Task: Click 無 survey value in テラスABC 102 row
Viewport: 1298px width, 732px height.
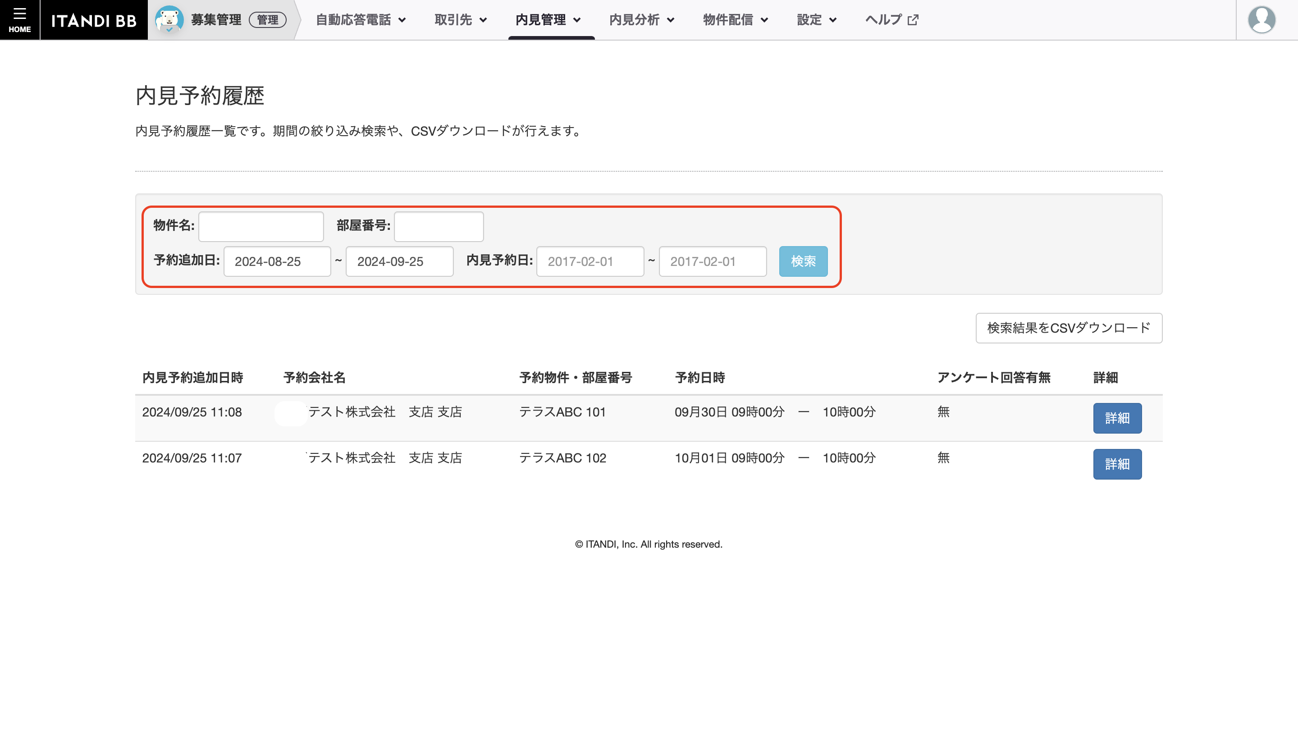Action: pos(943,458)
